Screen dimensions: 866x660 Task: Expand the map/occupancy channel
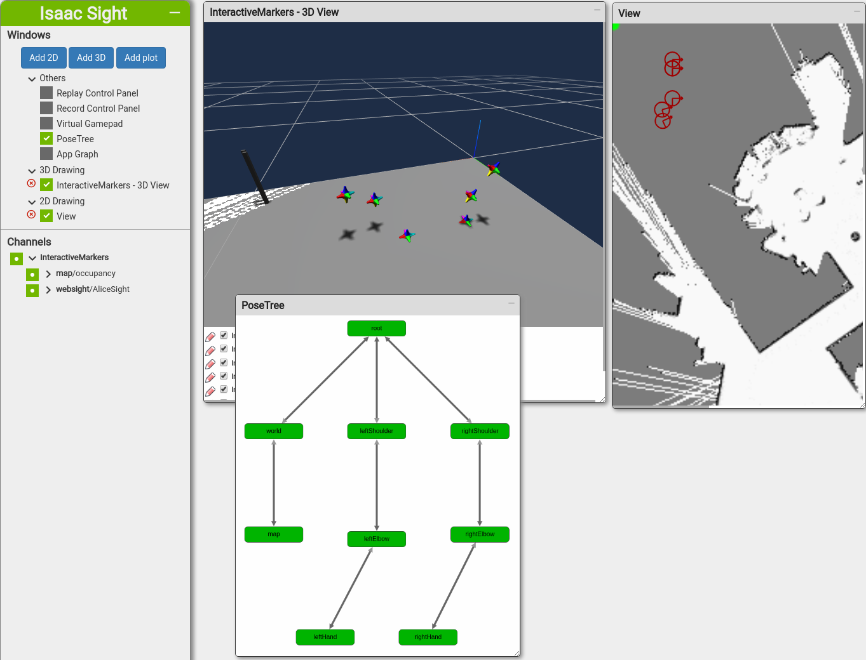48,274
